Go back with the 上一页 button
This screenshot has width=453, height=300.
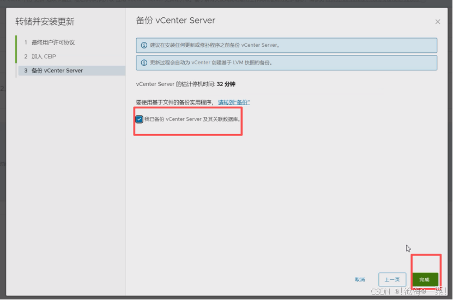pyautogui.click(x=392, y=279)
